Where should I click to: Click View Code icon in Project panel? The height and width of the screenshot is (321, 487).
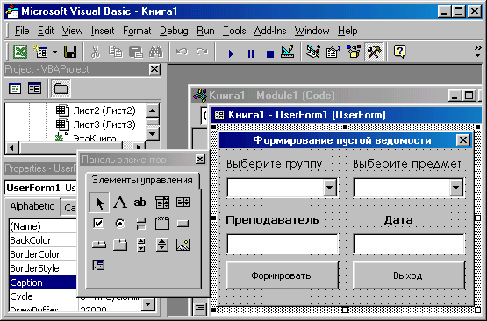point(15,89)
